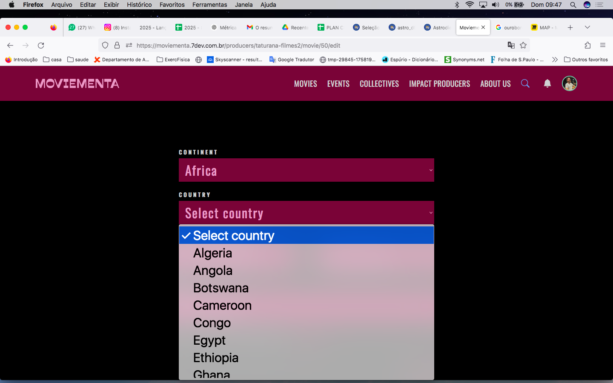
Task: Go back to the previous page
Action: [10, 46]
